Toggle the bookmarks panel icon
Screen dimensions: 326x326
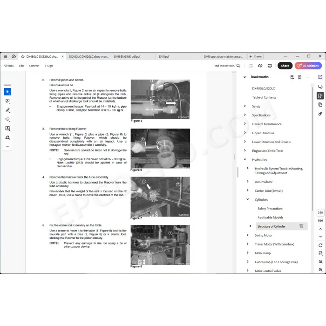(320, 95)
